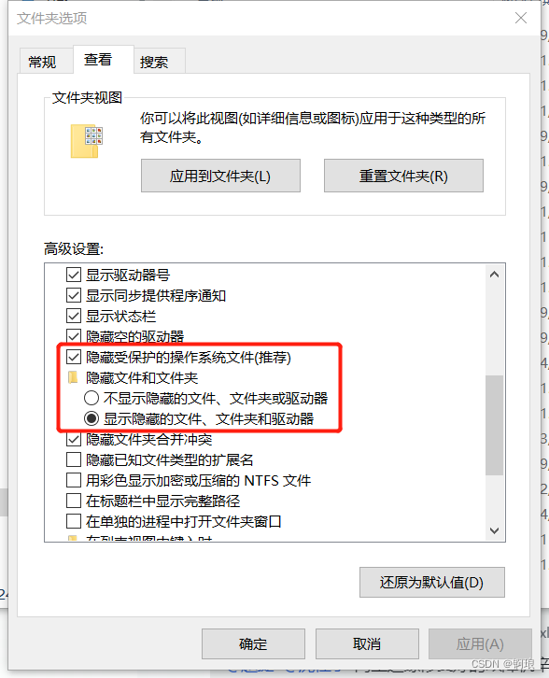549x678 pixels.
Task: Click the 重置文件夹(R) button
Action: [x=403, y=176]
